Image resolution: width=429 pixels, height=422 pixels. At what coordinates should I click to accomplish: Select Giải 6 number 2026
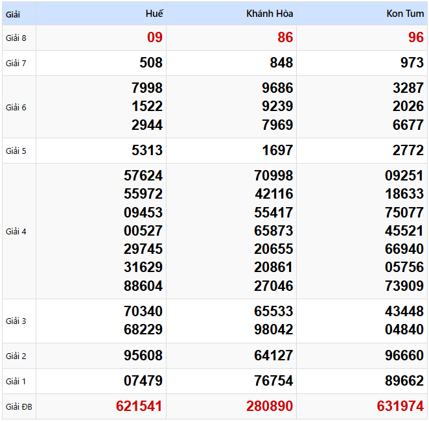pos(408,106)
